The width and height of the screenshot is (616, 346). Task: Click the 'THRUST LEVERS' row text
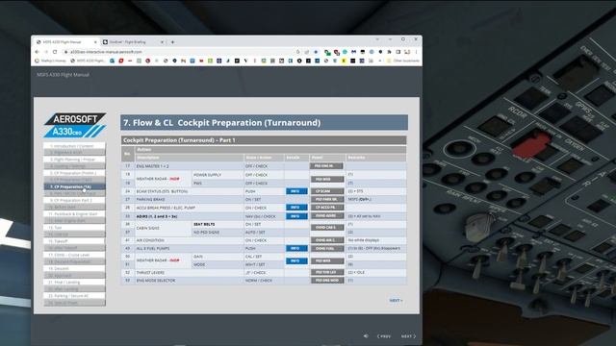point(150,273)
